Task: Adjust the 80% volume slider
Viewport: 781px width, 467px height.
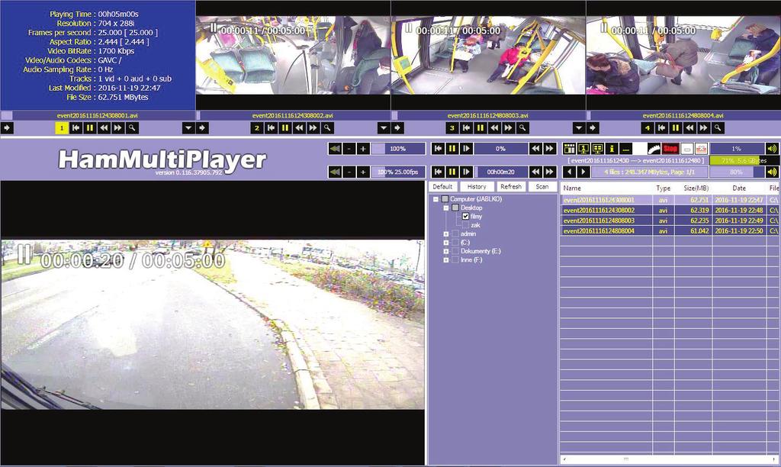Action: click(x=738, y=172)
